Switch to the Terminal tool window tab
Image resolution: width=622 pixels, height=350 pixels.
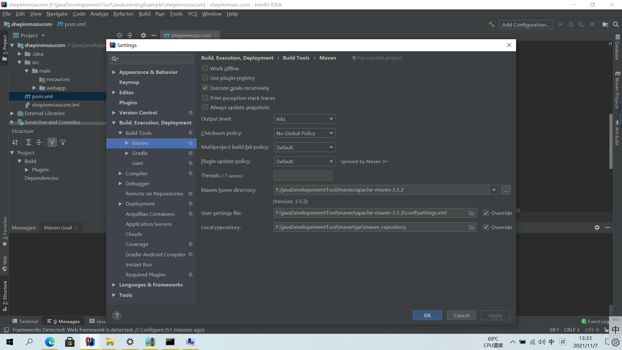coord(25,321)
